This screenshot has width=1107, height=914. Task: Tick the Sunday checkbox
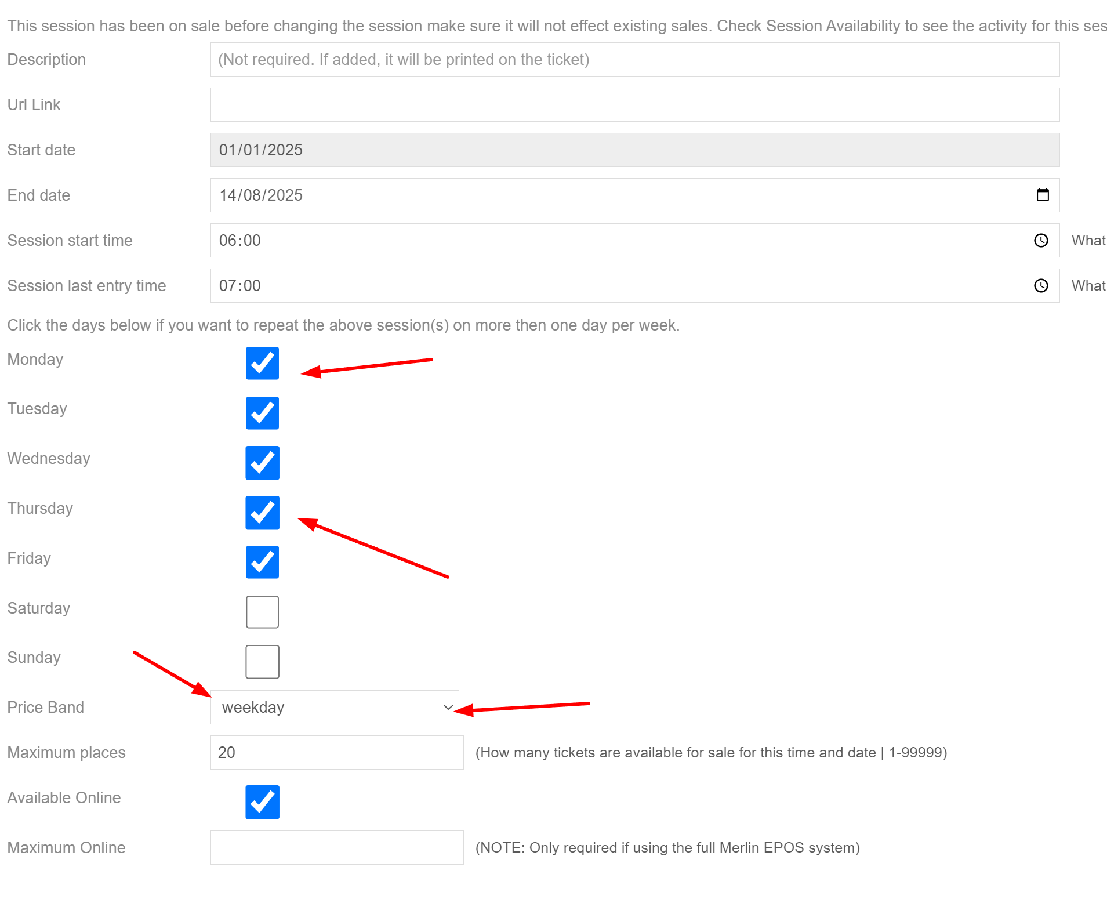click(x=262, y=662)
